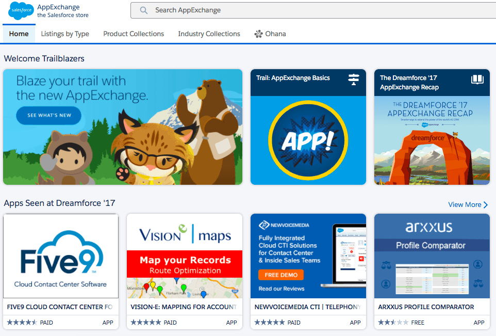Click the trail signpost icon on AppExchange Basics
This screenshot has width=496, height=336.
(354, 79)
